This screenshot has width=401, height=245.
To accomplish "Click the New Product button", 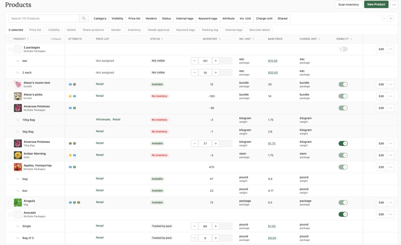I will pos(376,4).
